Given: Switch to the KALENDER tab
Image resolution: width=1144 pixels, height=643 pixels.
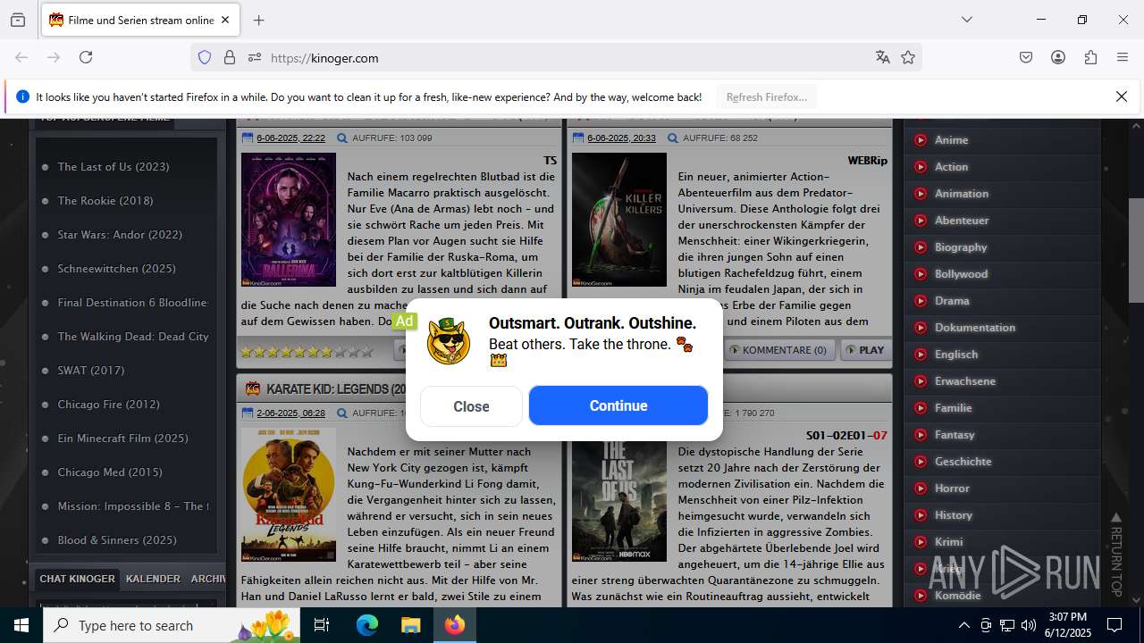Looking at the screenshot, I should pos(153,579).
